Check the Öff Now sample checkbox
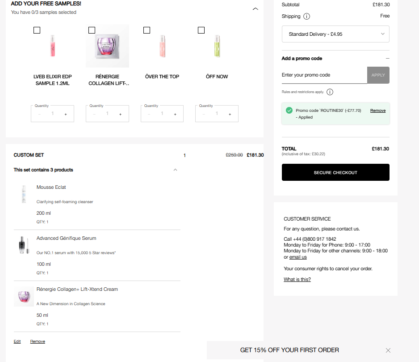 tap(201, 30)
